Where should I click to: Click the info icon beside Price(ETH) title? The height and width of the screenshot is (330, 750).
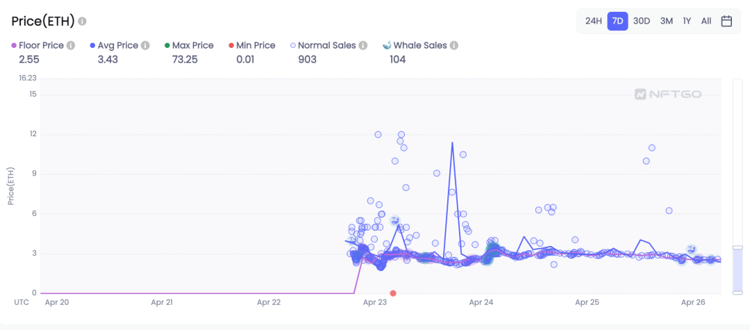[x=82, y=22]
